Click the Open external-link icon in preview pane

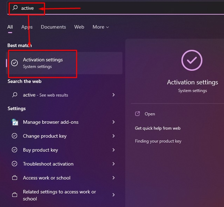[137, 114]
